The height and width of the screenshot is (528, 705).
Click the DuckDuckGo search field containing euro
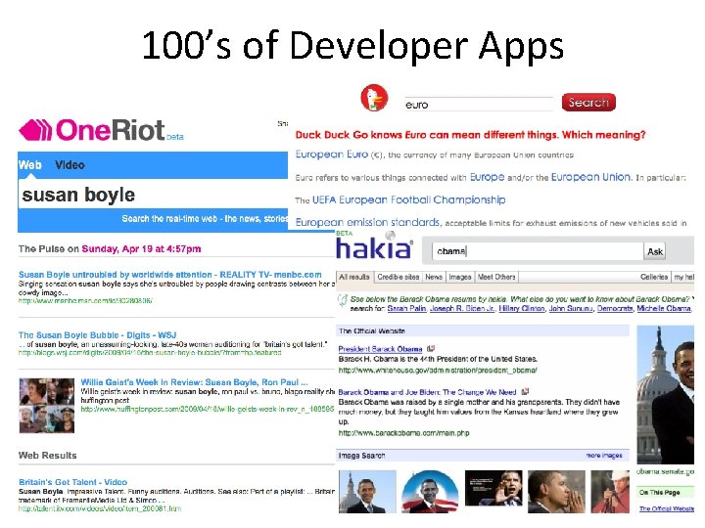[479, 105]
